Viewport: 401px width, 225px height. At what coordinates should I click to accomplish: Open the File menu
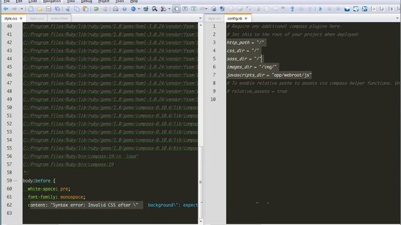7,1
